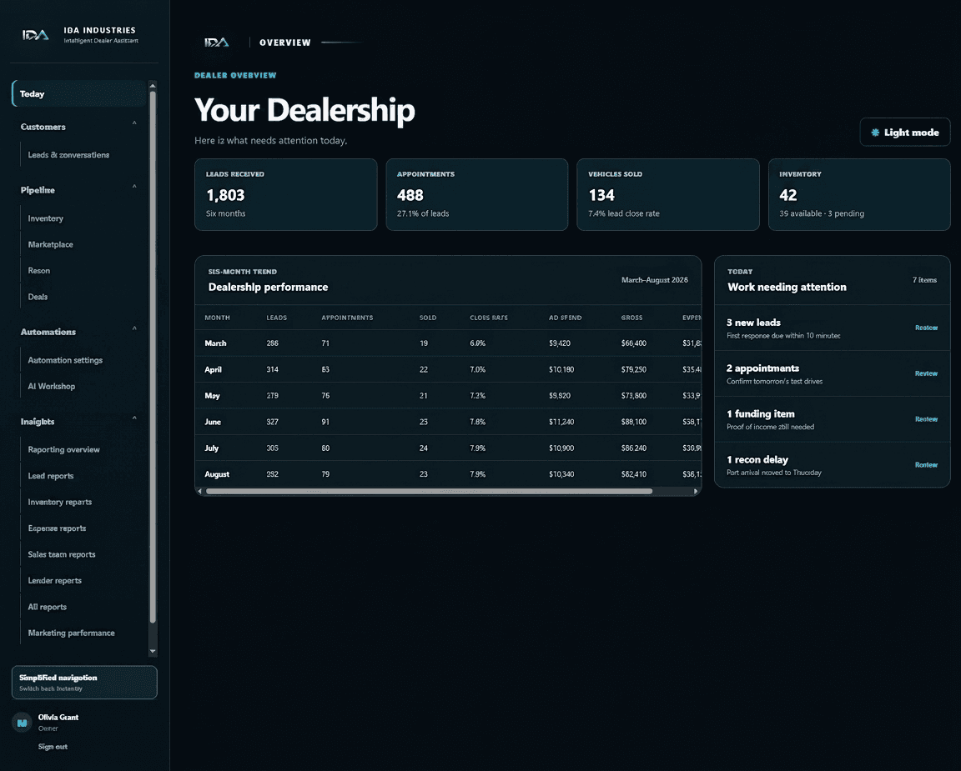The image size is (961, 771).
Task: Click the Appointments card
Action: (x=477, y=195)
